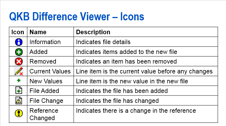
Task: Click the File Change warning document icon
Action: [x=19, y=101]
